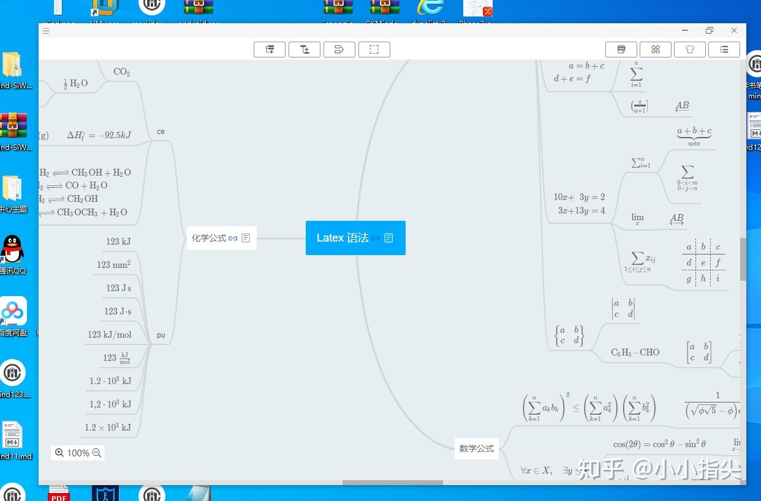Image resolution: width=761 pixels, height=501 pixels.
Task: Select the central Latex 语法 topic
Action: [x=355, y=238]
